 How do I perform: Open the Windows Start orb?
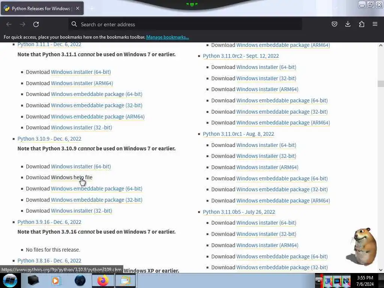click(10, 280)
